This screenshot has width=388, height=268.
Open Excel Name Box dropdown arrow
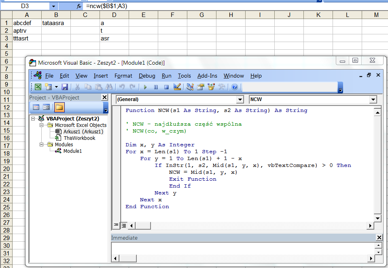(x=54, y=6)
